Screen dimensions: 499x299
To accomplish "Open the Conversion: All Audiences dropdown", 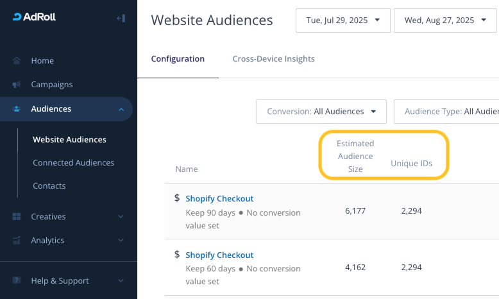I will pyautogui.click(x=321, y=112).
